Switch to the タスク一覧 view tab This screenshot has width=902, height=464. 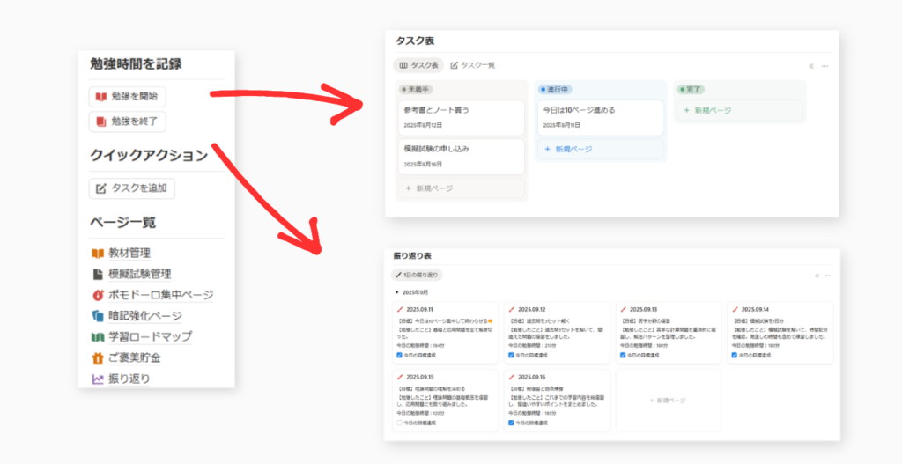pos(472,65)
